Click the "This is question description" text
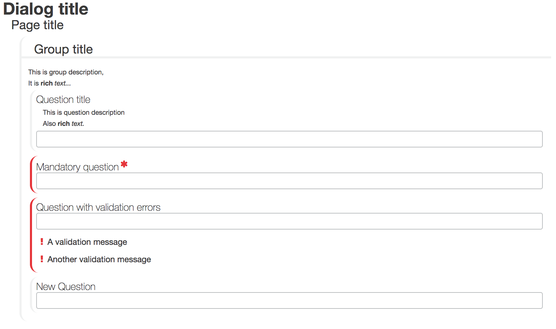Image resolution: width=556 pixels, height=329 pixels. tap(84, 112)
